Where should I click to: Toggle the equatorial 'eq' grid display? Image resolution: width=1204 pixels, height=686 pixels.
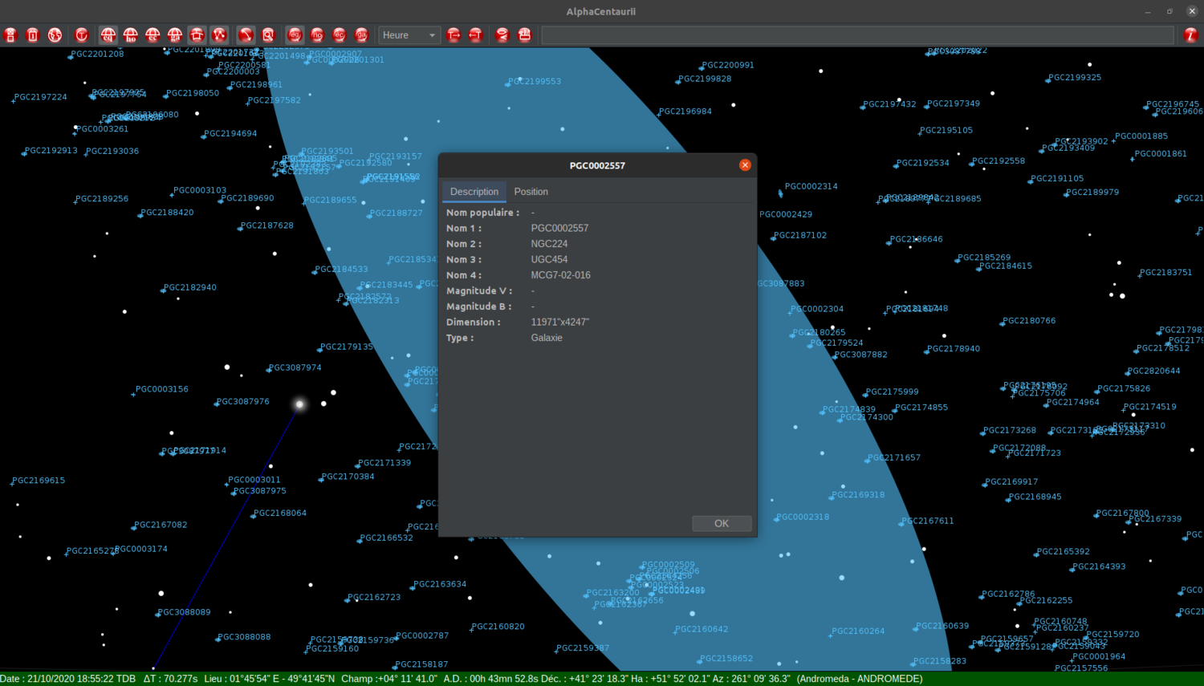108,35
